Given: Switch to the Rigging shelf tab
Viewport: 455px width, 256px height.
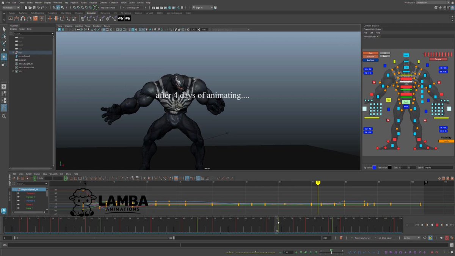Looking at the screenshot, I should (x=79, y=13).
